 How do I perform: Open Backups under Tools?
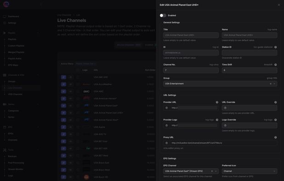click(12, 156)
